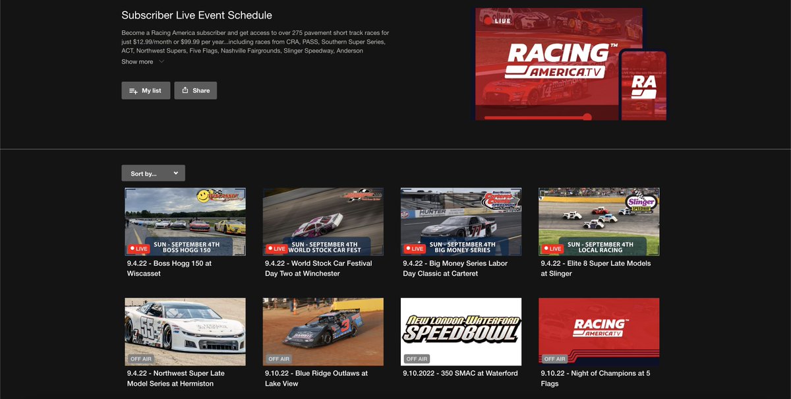Click OFF AIR badge on Night of Champions

click(x=554, y=359)
